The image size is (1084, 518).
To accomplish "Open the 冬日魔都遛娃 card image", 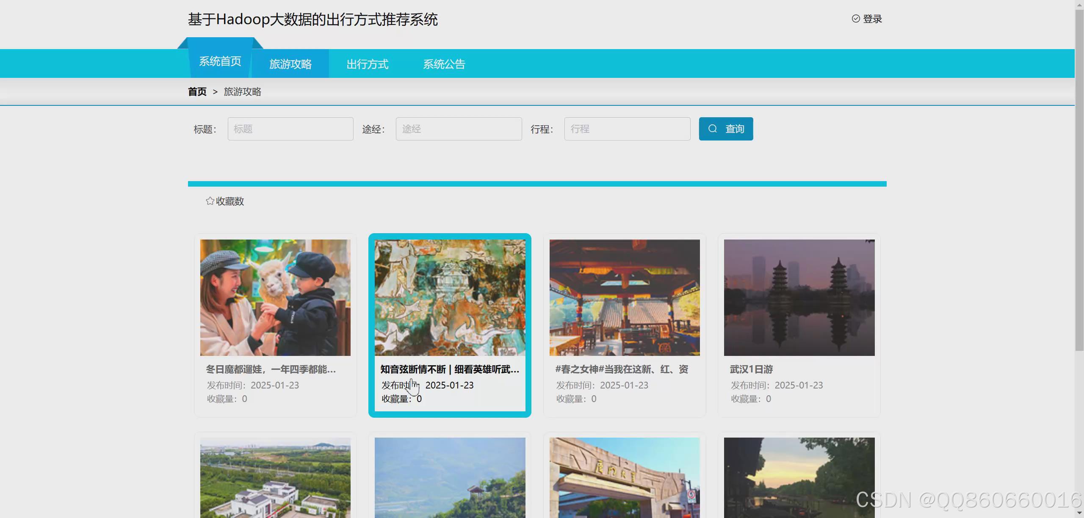I will tap(275, 298).
